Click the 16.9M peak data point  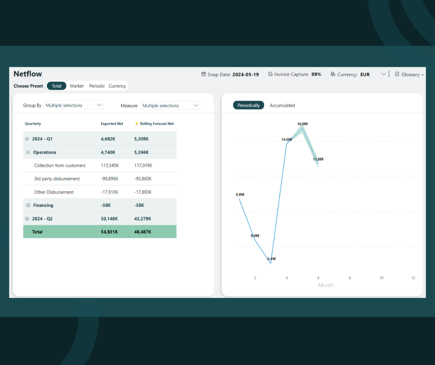tap(302, 128)
